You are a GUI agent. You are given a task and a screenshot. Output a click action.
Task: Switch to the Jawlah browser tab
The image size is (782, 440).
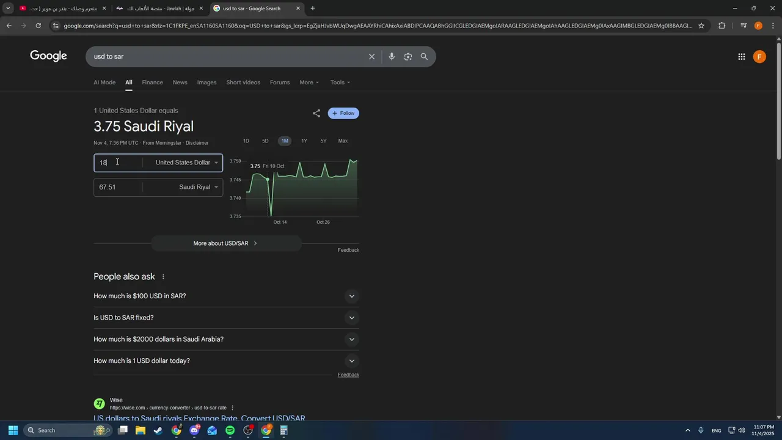click(160, 9)
